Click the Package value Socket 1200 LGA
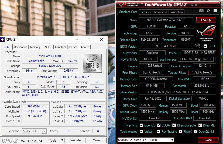The height and width of the screenshot is (144, 223). [50, 66]
